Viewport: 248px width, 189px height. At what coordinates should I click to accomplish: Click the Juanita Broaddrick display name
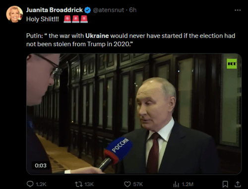click(x=55, y=10)
